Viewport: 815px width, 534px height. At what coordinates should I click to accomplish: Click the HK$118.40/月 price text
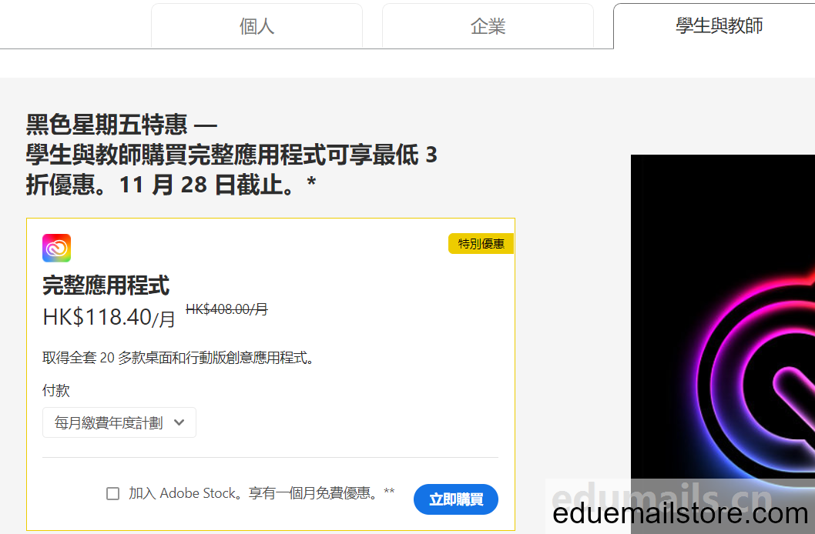pos(109,318)
